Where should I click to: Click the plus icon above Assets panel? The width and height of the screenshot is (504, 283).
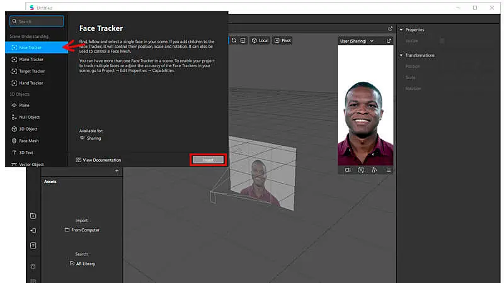(117, 171)
